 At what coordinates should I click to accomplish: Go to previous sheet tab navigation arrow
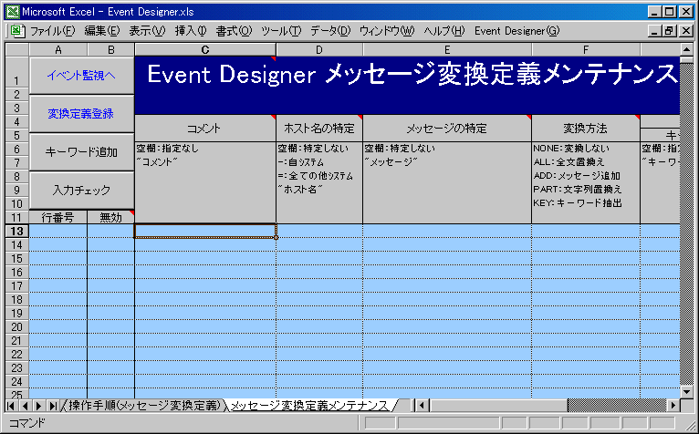point(25,406)
